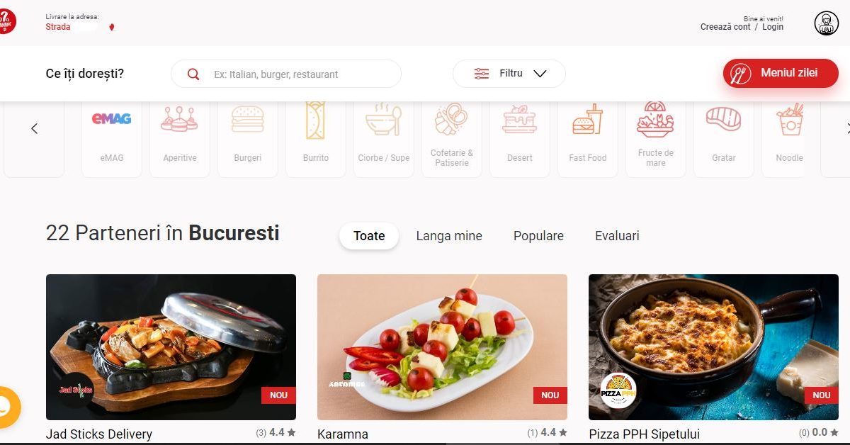Select the Ciorbe / Supe category
Screen dimensions: 850x445
pyautogui.click(x=383, y=119)
